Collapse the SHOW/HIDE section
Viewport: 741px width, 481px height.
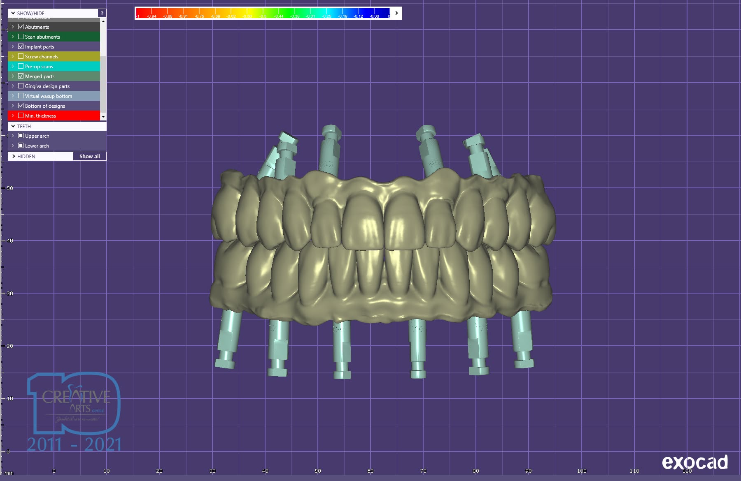pyautogui.click(x=13, y=13)
